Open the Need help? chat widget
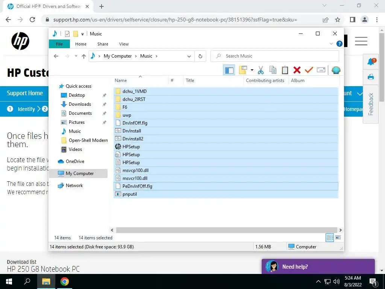Screen dimensions: 385x289 [318, 267]
